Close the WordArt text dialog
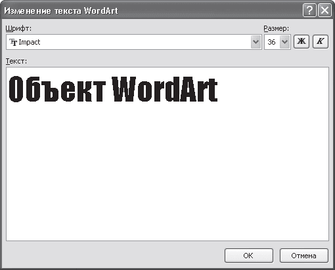Image resolution: width=335 pixels, height=270 pixels. [324, 10]
